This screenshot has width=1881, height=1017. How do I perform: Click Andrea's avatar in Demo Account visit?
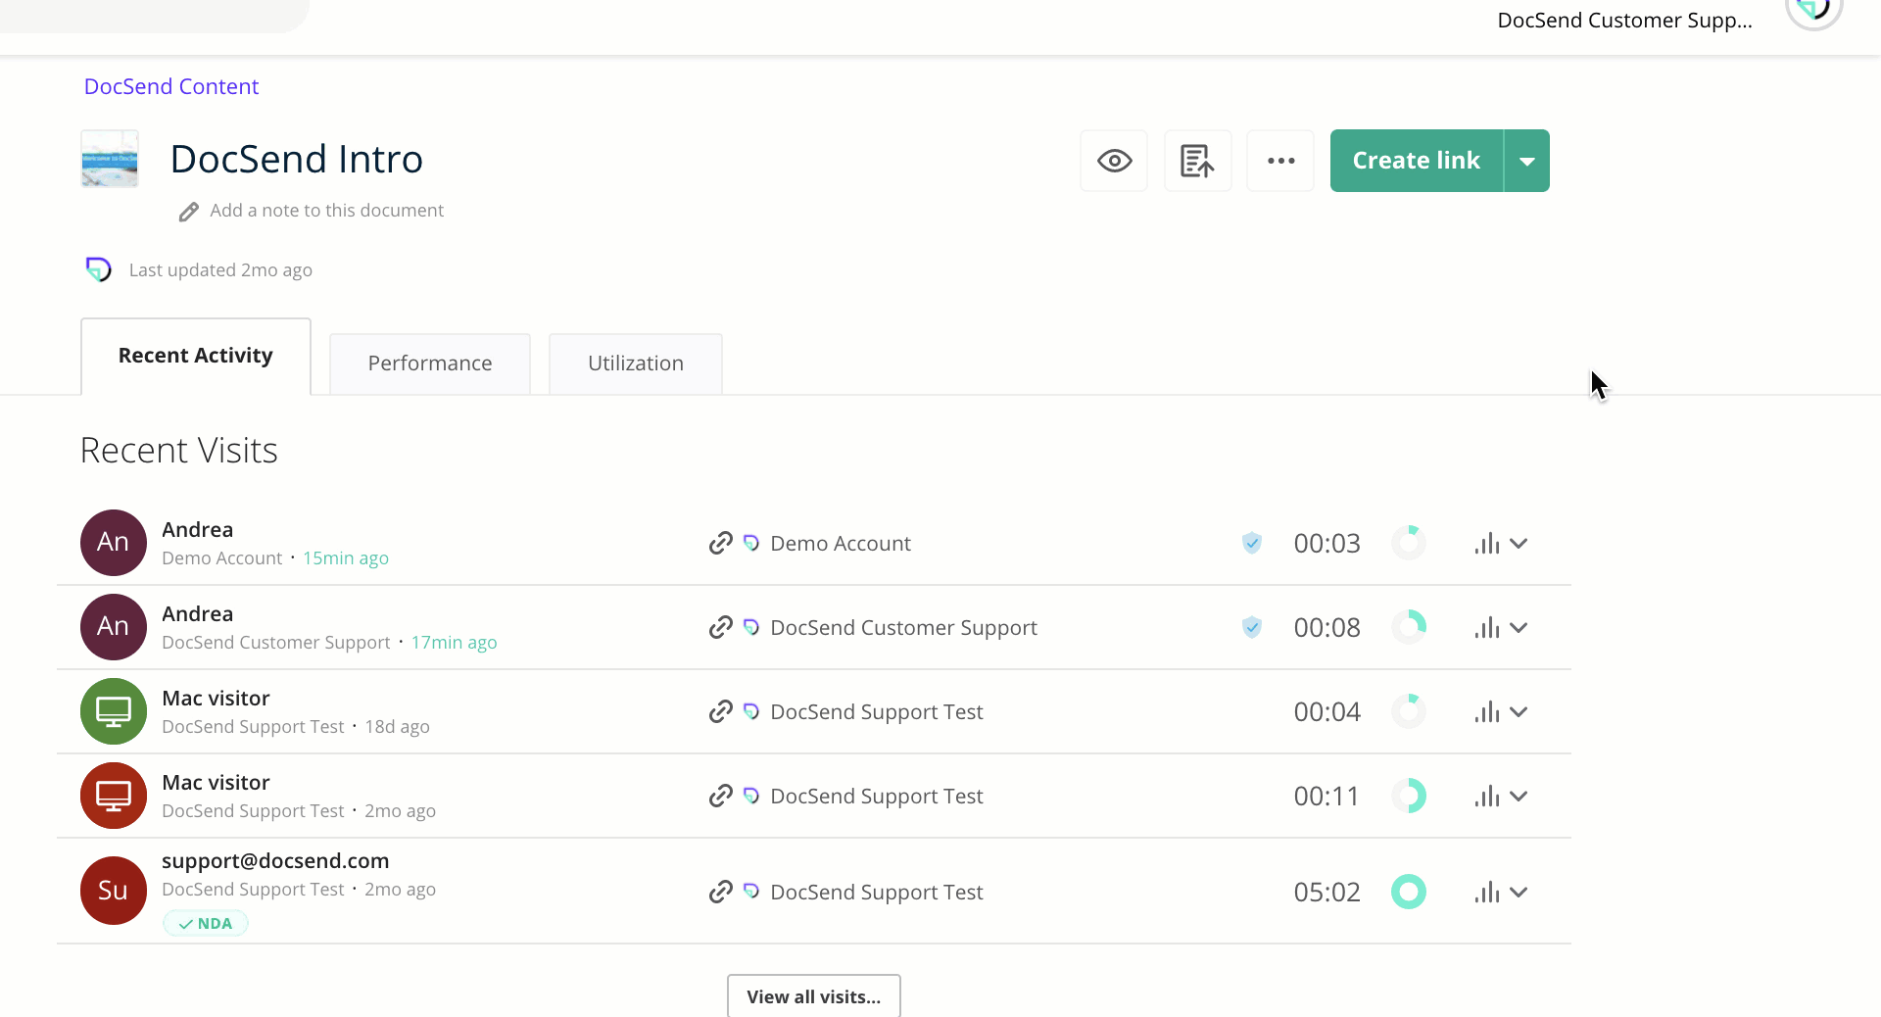click(114, 543)
